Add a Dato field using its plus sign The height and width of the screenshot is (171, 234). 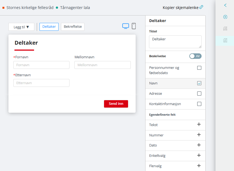(199, 145)
